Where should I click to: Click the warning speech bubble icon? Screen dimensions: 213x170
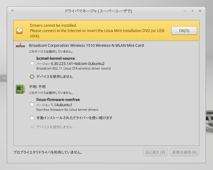[19, 30]
